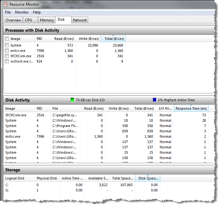Click the C: available space value 3,822
This screenshot has height=204, width=218.
pos(103,185)
